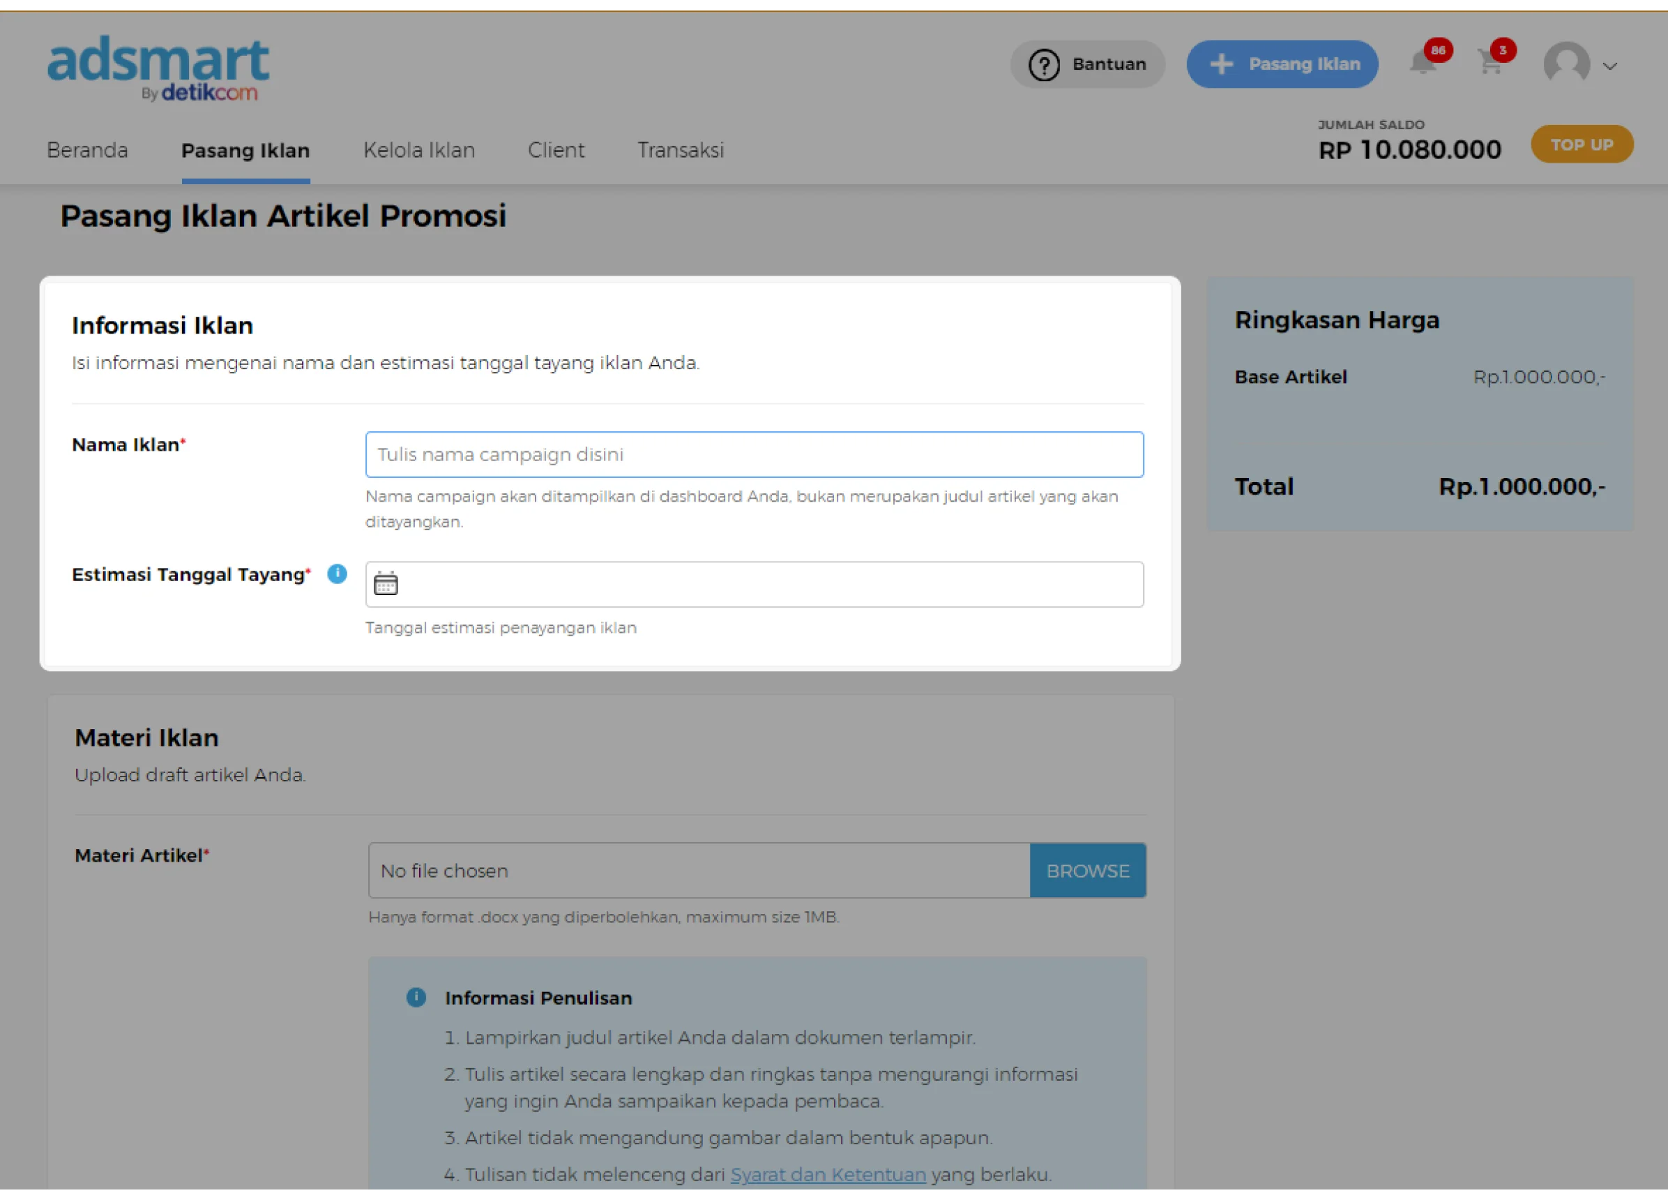Click the Bantuan question mark help button
1668x1200 pixels.
pos(1087,65)
